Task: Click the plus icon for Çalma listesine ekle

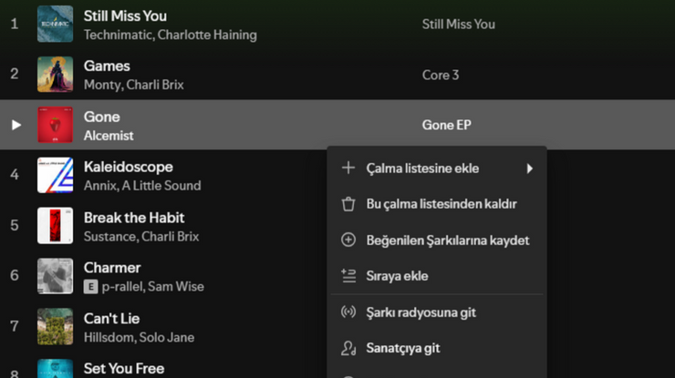Action: [x=348, y=169]
